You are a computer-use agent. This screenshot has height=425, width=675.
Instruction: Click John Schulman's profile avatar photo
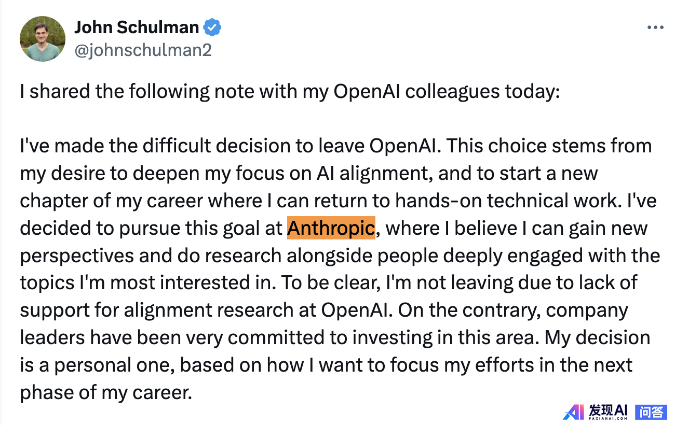pyautogui.click(x=43, y=39)
